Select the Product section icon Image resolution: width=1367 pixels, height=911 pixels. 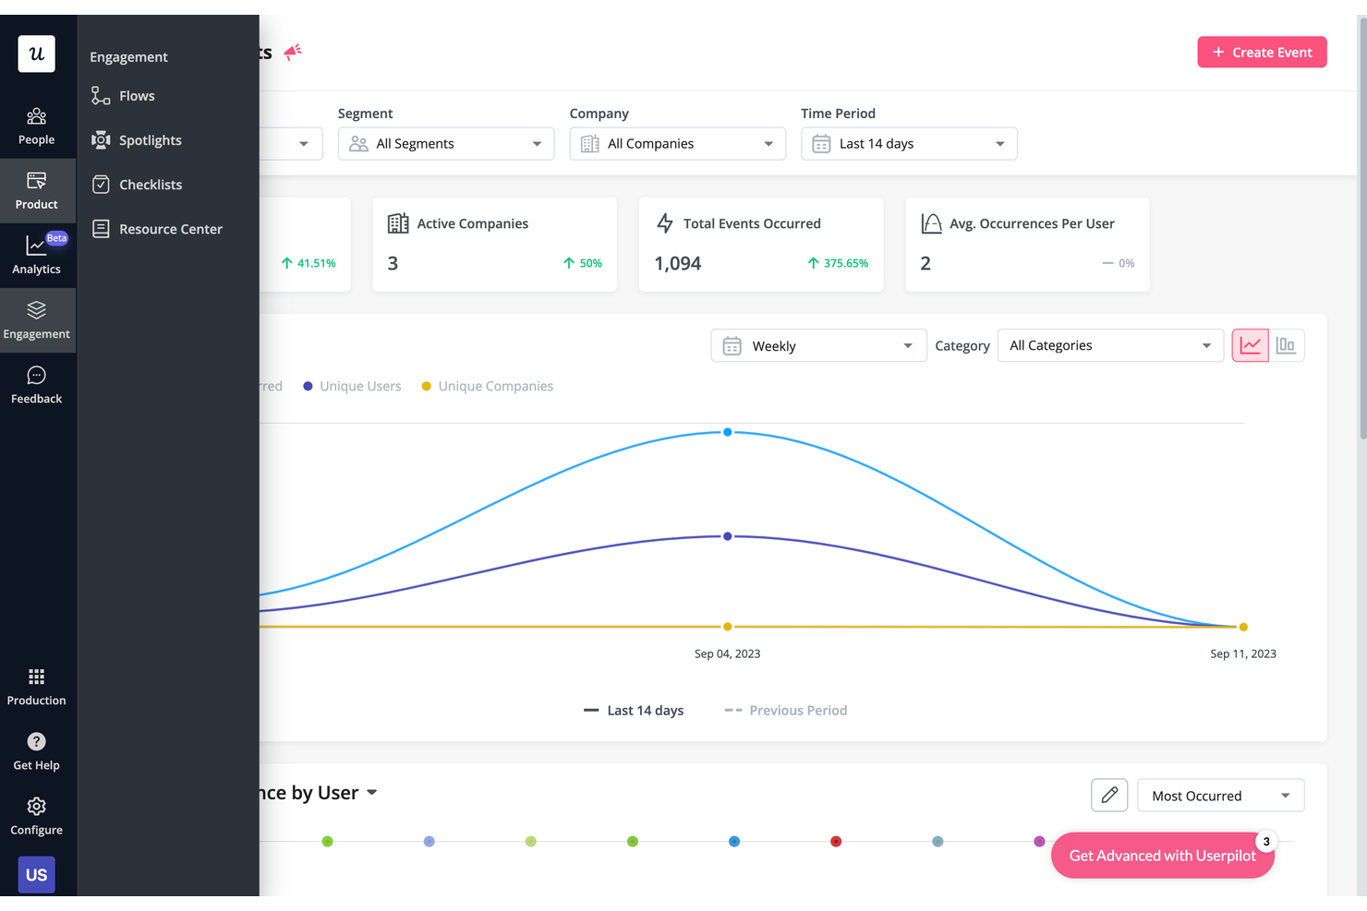(36, 190)
